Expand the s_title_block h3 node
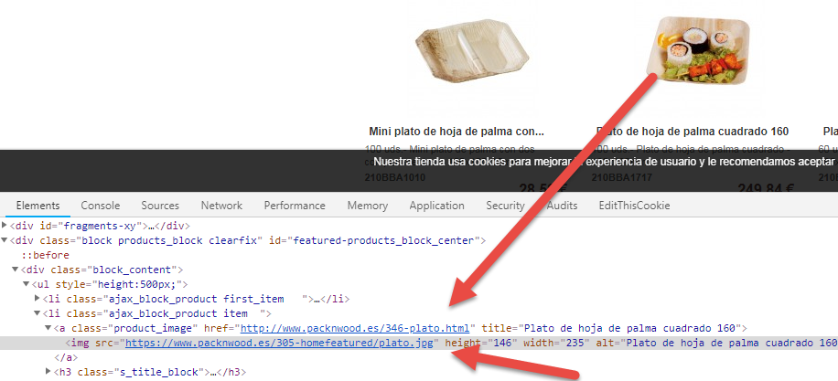This screenshot has height=381, width=838. click(x=48, y=371)
